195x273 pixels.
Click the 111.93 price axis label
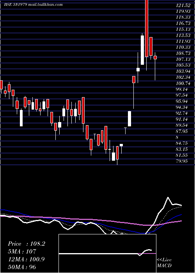[183, 41]
